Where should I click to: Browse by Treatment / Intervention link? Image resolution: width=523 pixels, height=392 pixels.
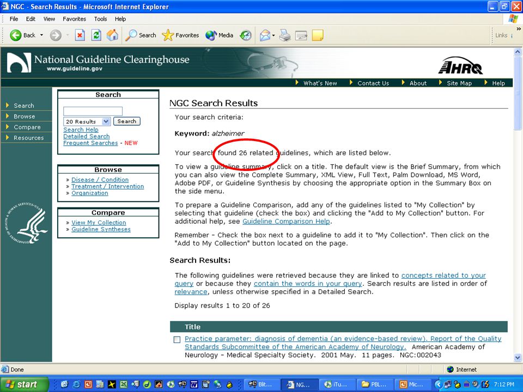pos(107,186)
